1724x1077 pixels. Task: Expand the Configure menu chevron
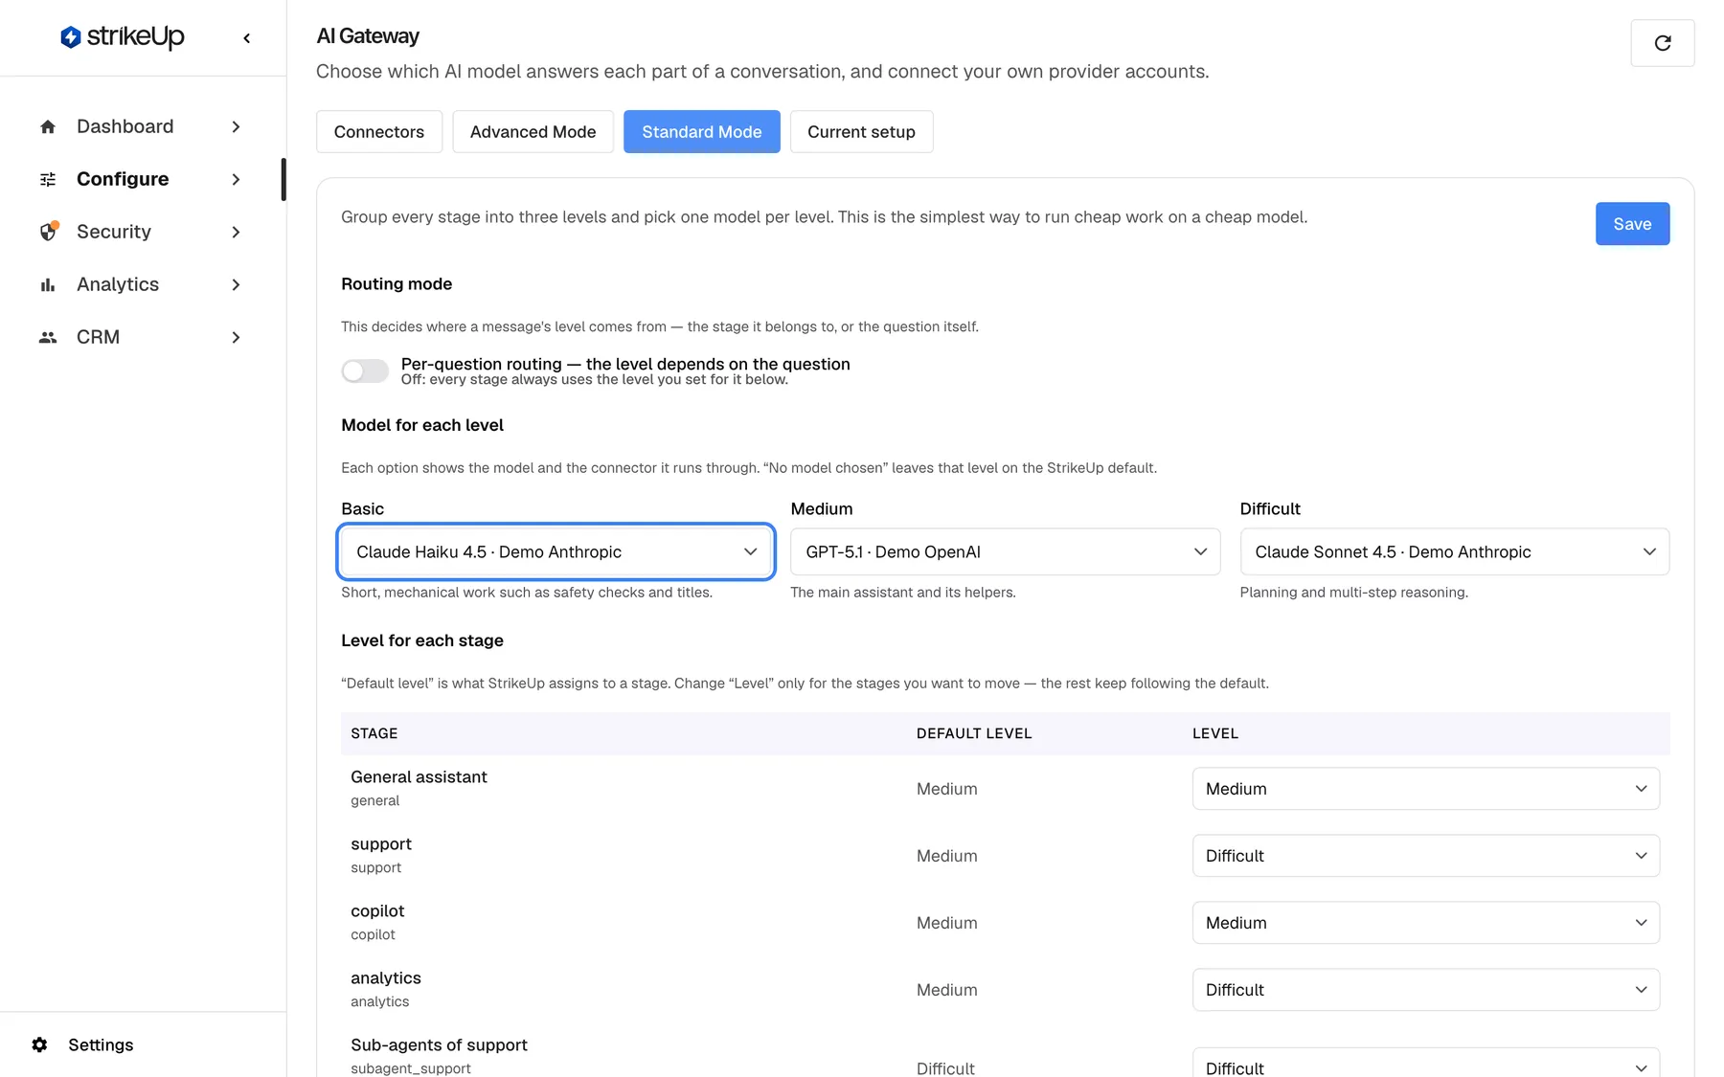[236, 179]
